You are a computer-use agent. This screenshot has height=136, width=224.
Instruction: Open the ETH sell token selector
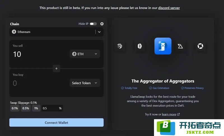(x=85, y=54)
